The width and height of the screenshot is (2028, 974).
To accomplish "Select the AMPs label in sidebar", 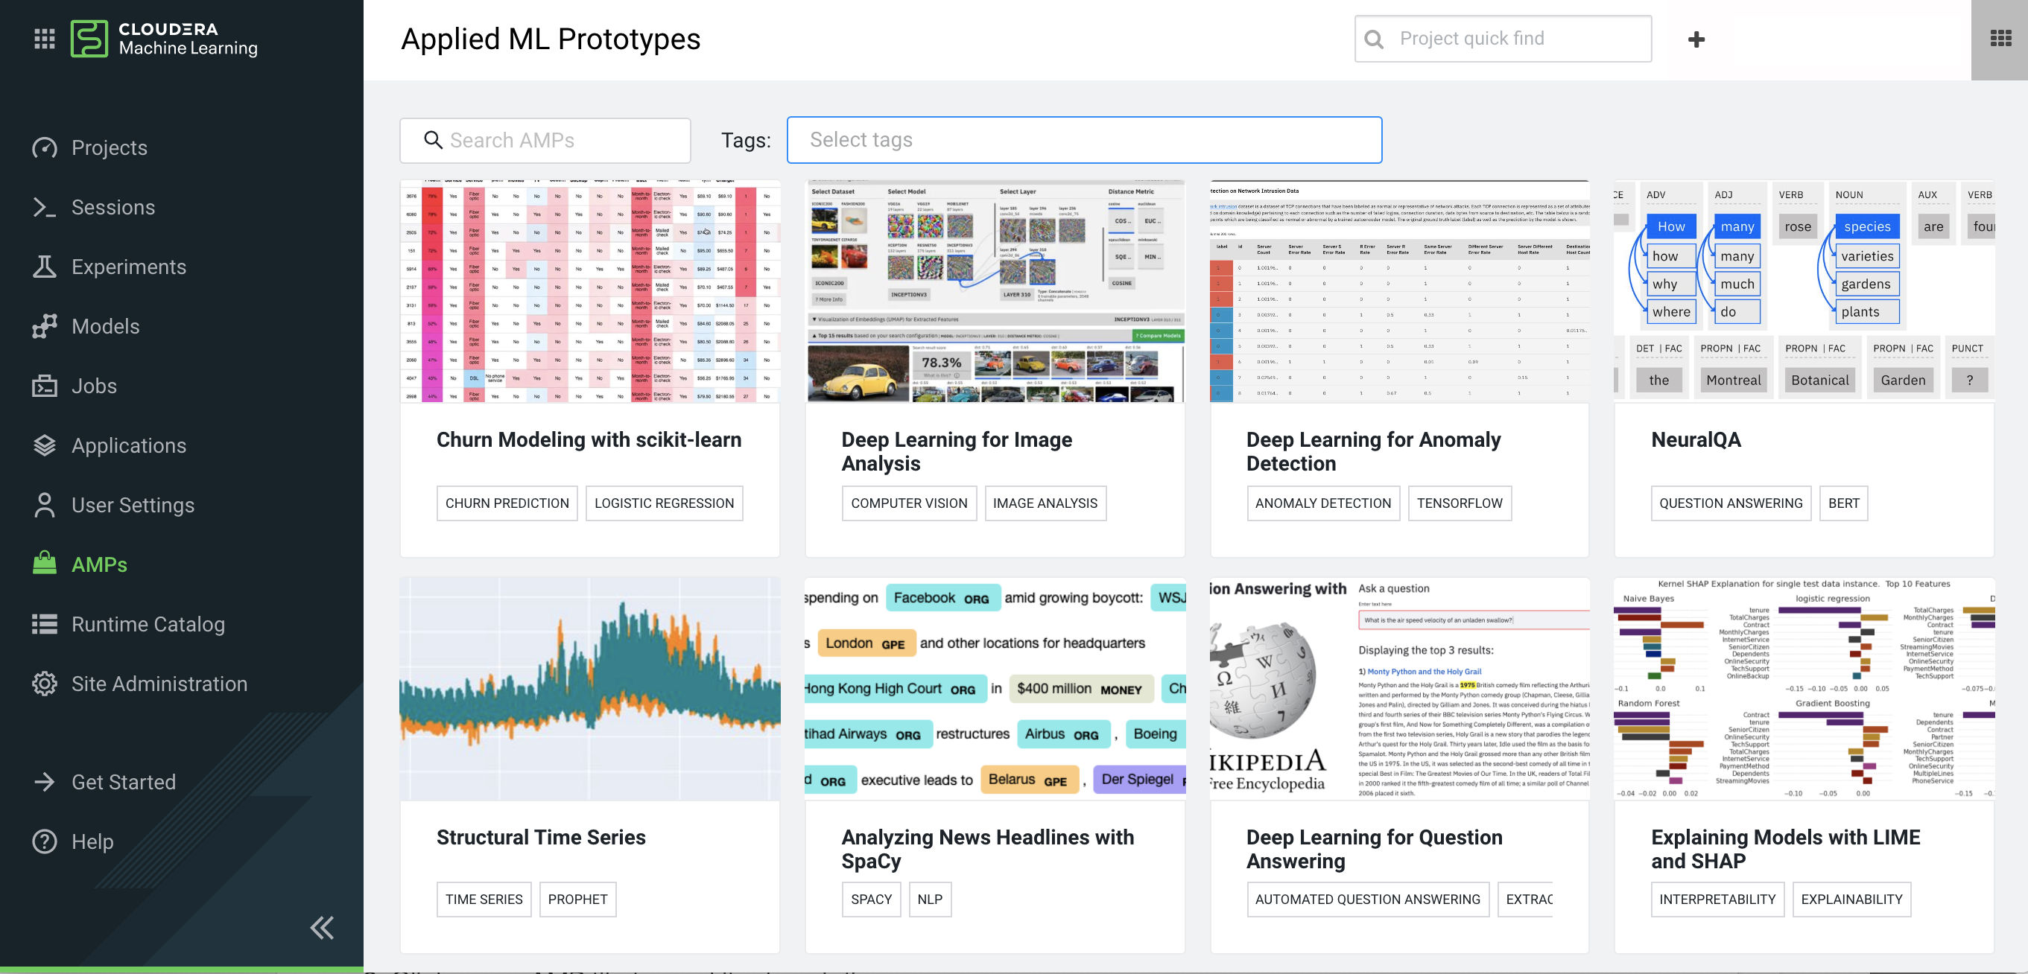I will (99, 564).
